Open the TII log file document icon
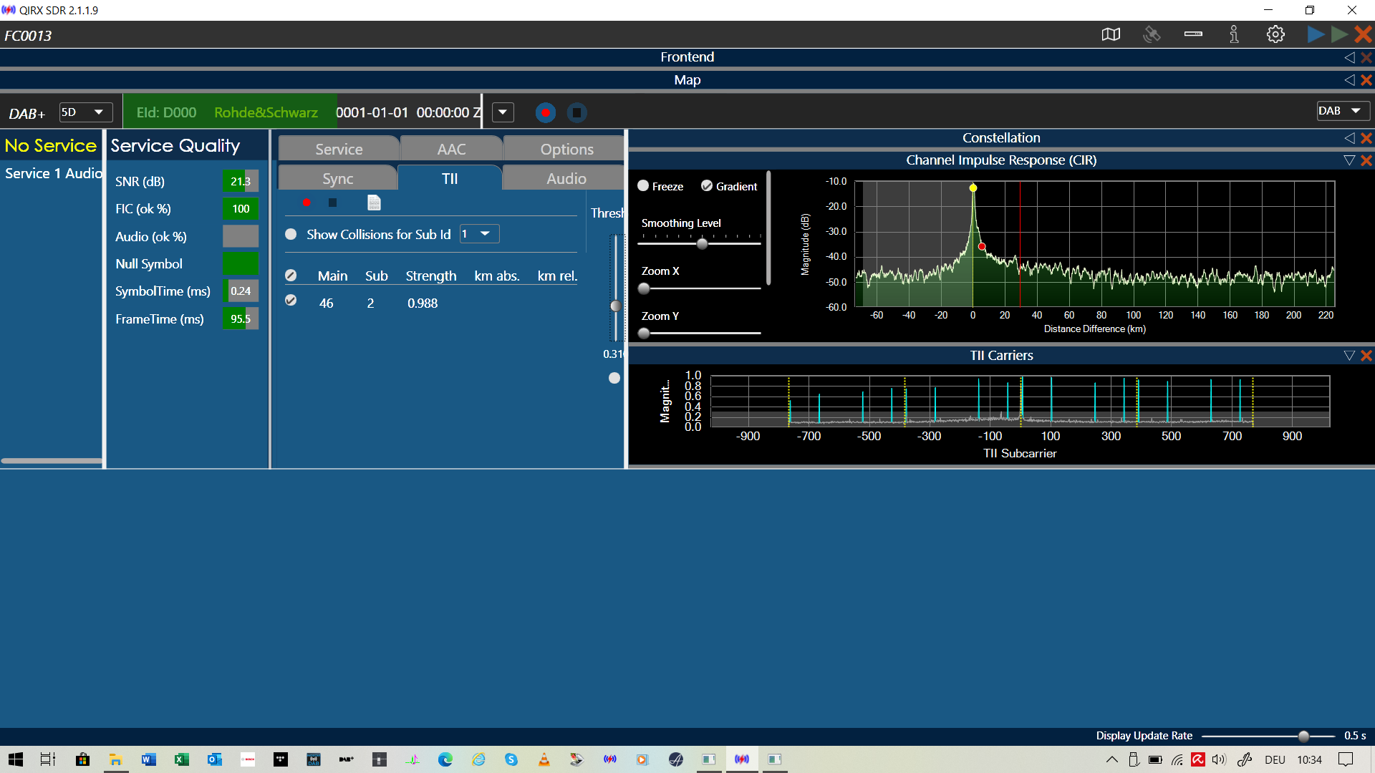Image resolution: width=1375 pixels, height=773 pixels. (374, 203)
